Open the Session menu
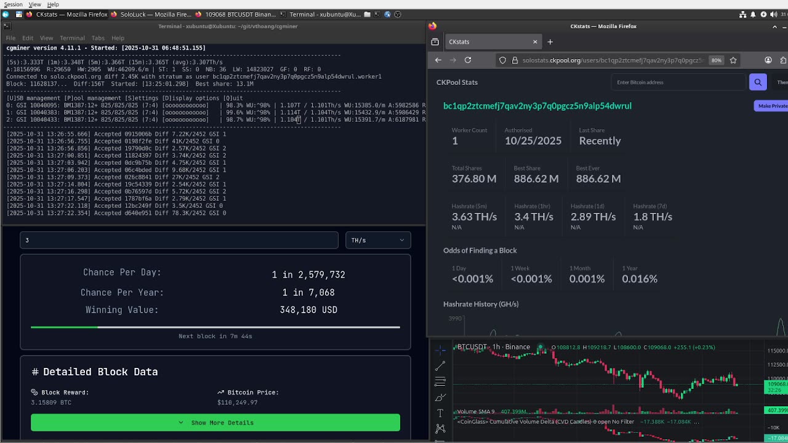 click(13, 4)
